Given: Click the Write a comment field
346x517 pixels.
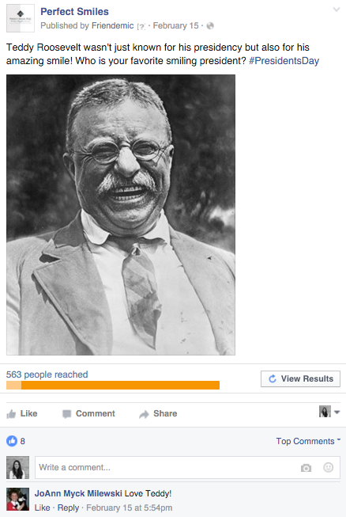Looking at the screenshot, I should tap(187, 468).
